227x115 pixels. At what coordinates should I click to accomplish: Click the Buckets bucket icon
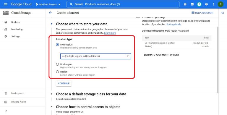[x=6, y=22]
